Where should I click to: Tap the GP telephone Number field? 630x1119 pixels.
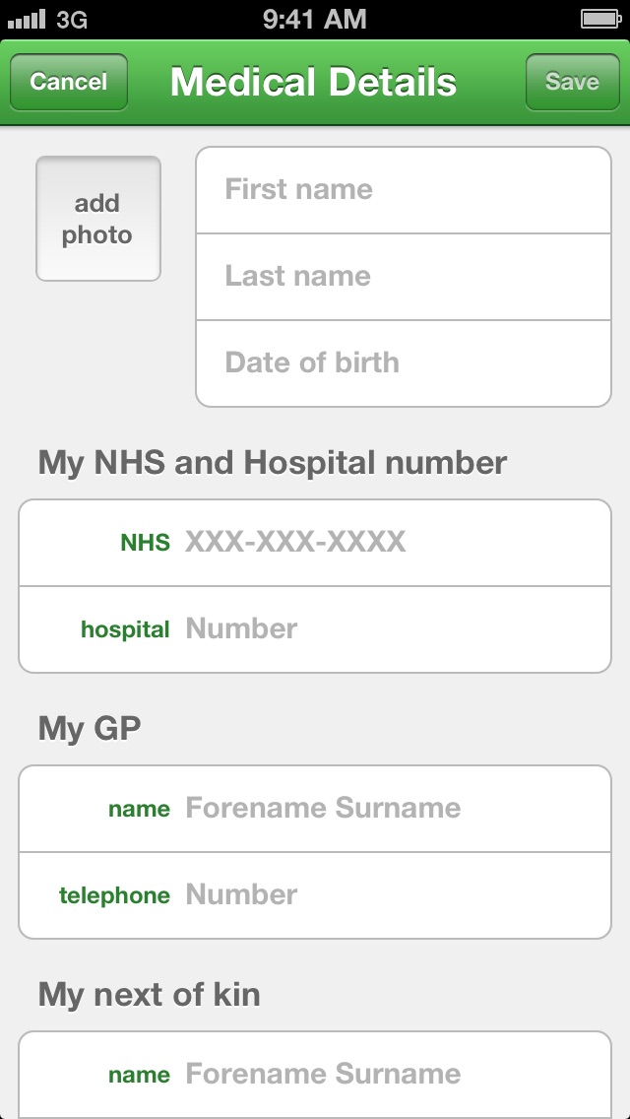coord(394,895)
